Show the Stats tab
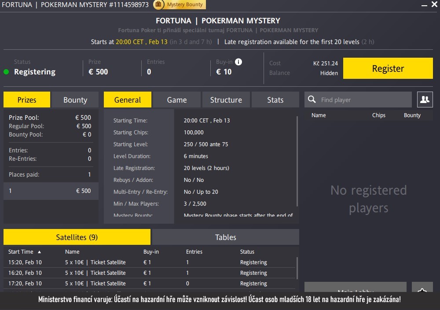This screenshot has height=310, width=440. (275, 100)
